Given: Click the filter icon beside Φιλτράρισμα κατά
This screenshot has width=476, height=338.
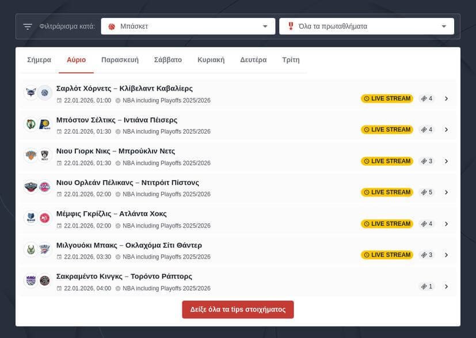Looking at the screenshot, I should click(x=28, y=26).
